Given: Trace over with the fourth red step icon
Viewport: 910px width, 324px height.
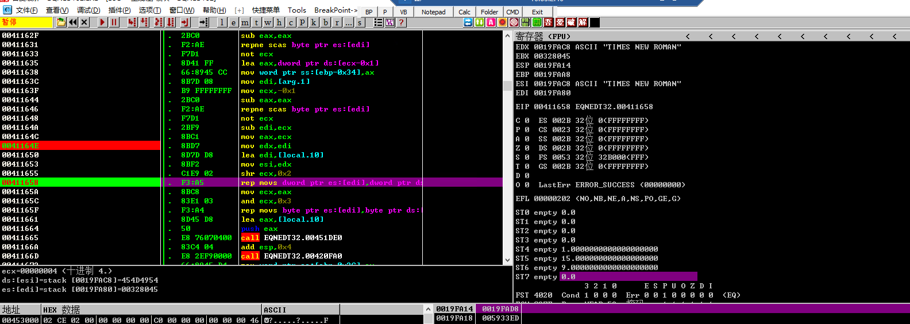Looking at the screenshot, I should 171,22.
